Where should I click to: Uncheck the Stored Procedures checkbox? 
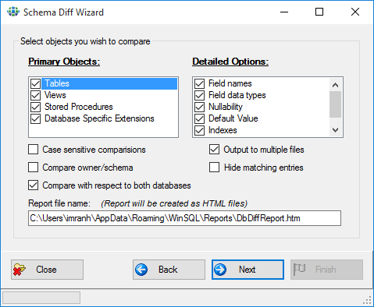35,107
